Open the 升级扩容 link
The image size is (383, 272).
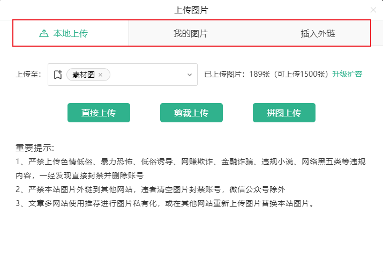click(347, 74)
